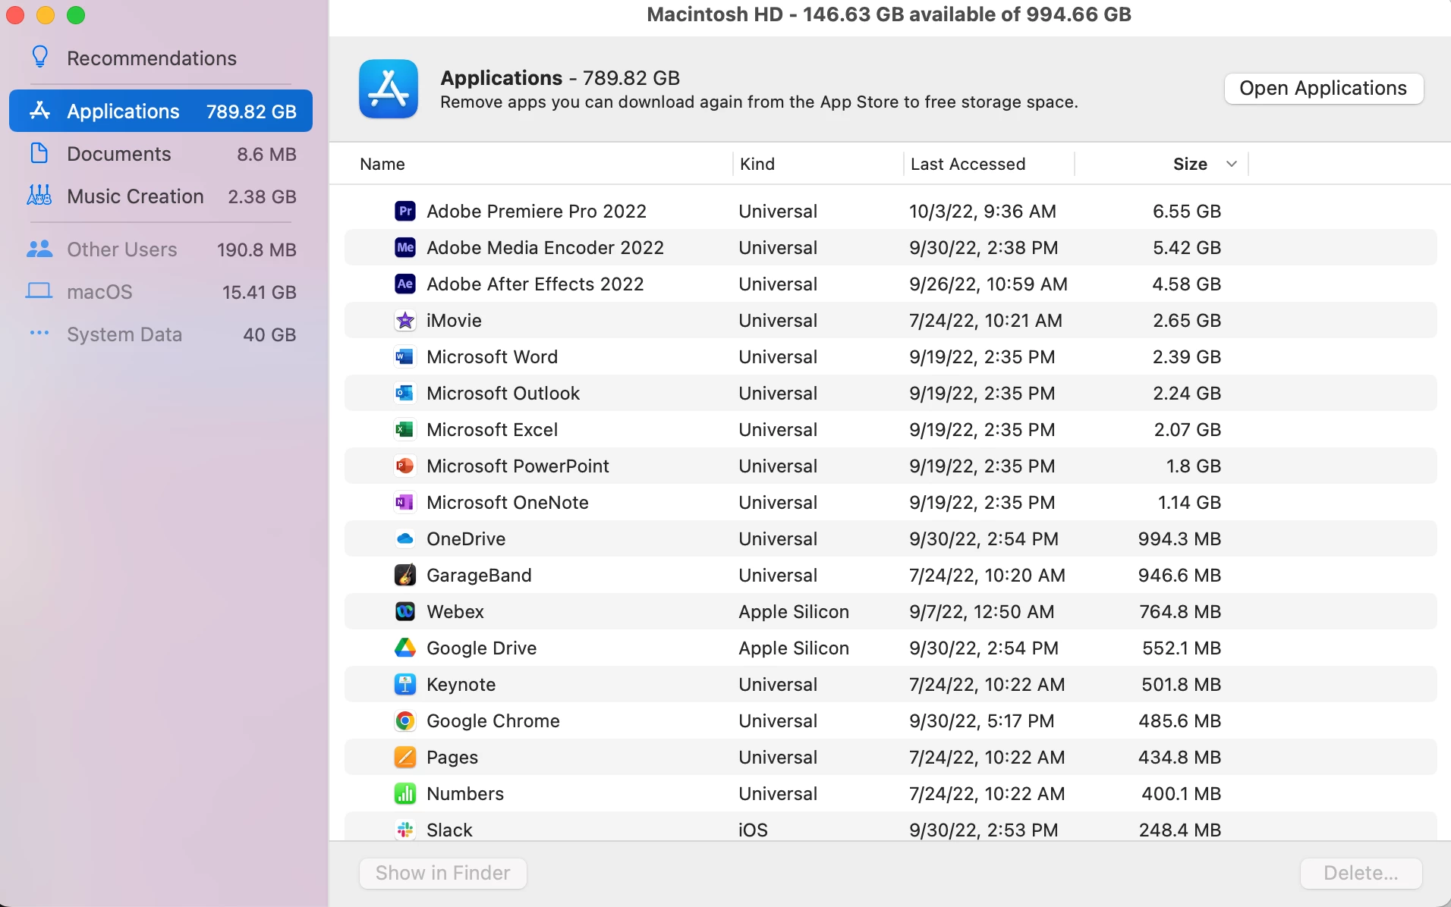Viewport: 1451px width, 907px height.
Task: Click the Webex app icon
Action: coord(405,611)
